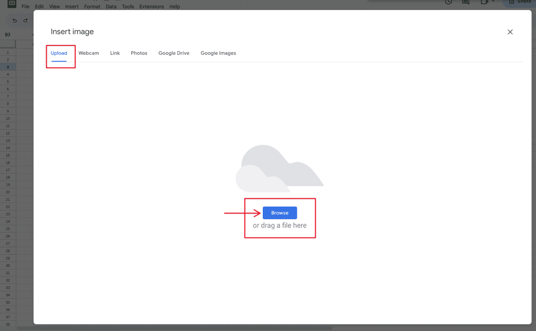Open the Google Images tab
536x331 pixels.
218,53
